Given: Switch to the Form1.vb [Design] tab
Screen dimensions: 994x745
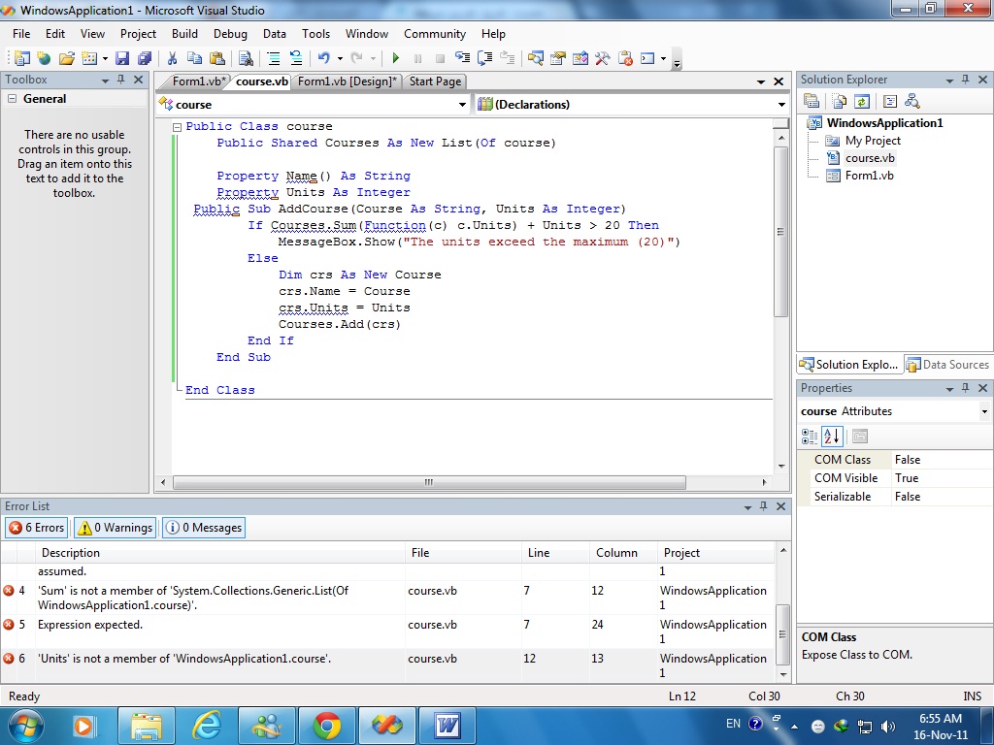Looking at the screenshot, I should pos(347,81).
